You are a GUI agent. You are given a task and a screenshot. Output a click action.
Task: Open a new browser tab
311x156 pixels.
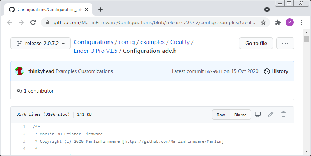point(100,10)
